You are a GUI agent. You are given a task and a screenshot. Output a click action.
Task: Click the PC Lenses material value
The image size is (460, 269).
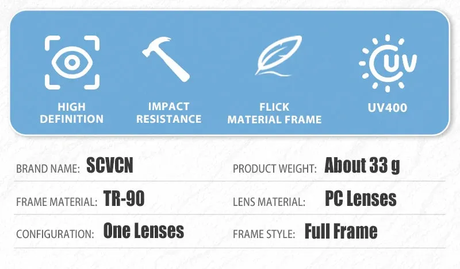pyautogui.click(x=361, y=198)
